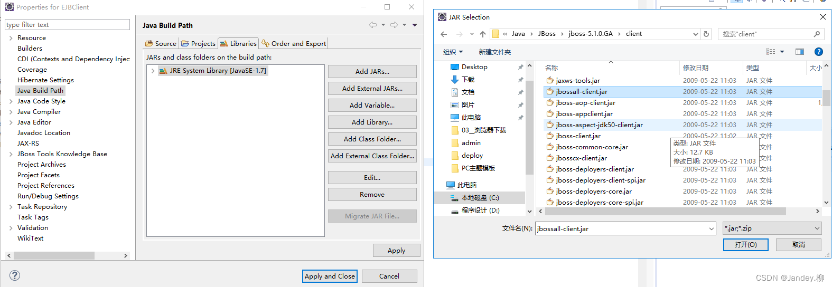This screenshot has height=287, width=832.
Task: Select Run/Debug Settings in the tree
Action: point(48,196)
